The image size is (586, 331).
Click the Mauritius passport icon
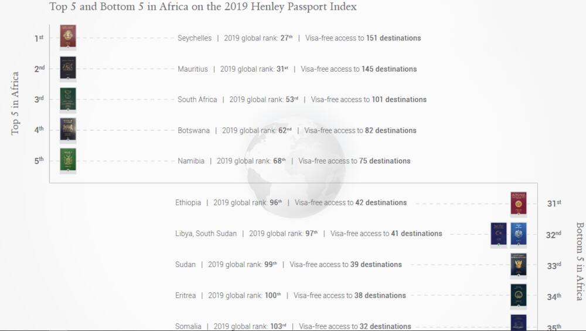68,67
